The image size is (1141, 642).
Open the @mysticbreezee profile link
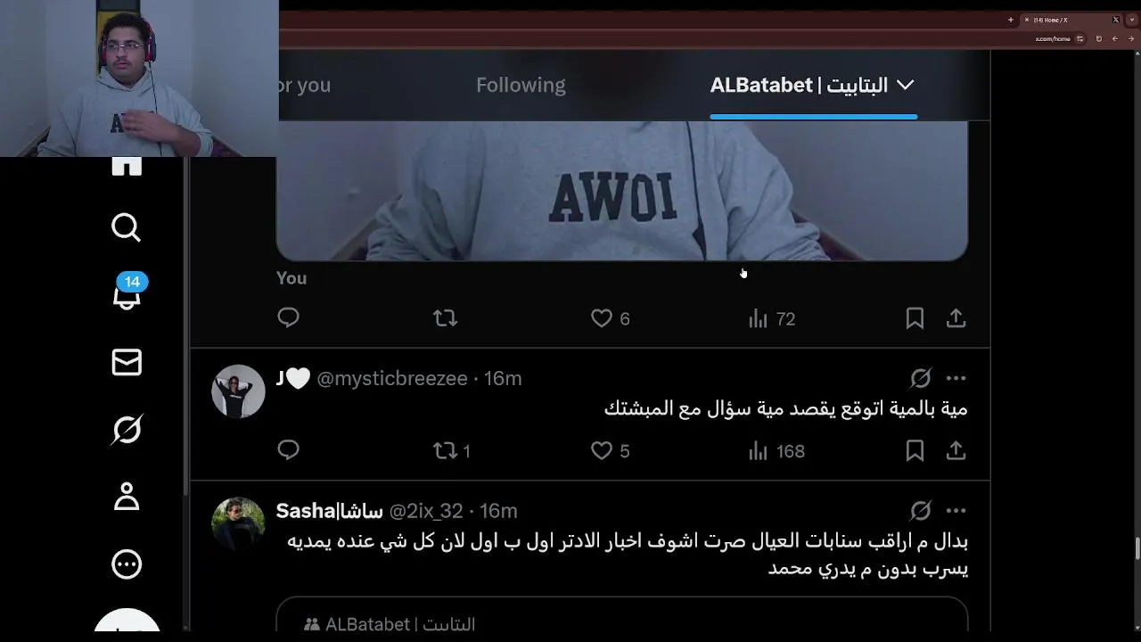(x=392, y=379)
